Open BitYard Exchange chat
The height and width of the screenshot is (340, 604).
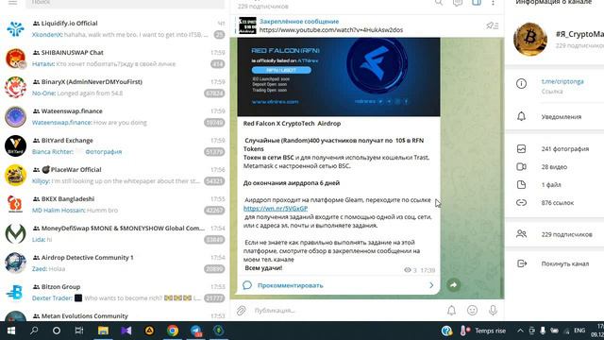[x=115, y=146]
